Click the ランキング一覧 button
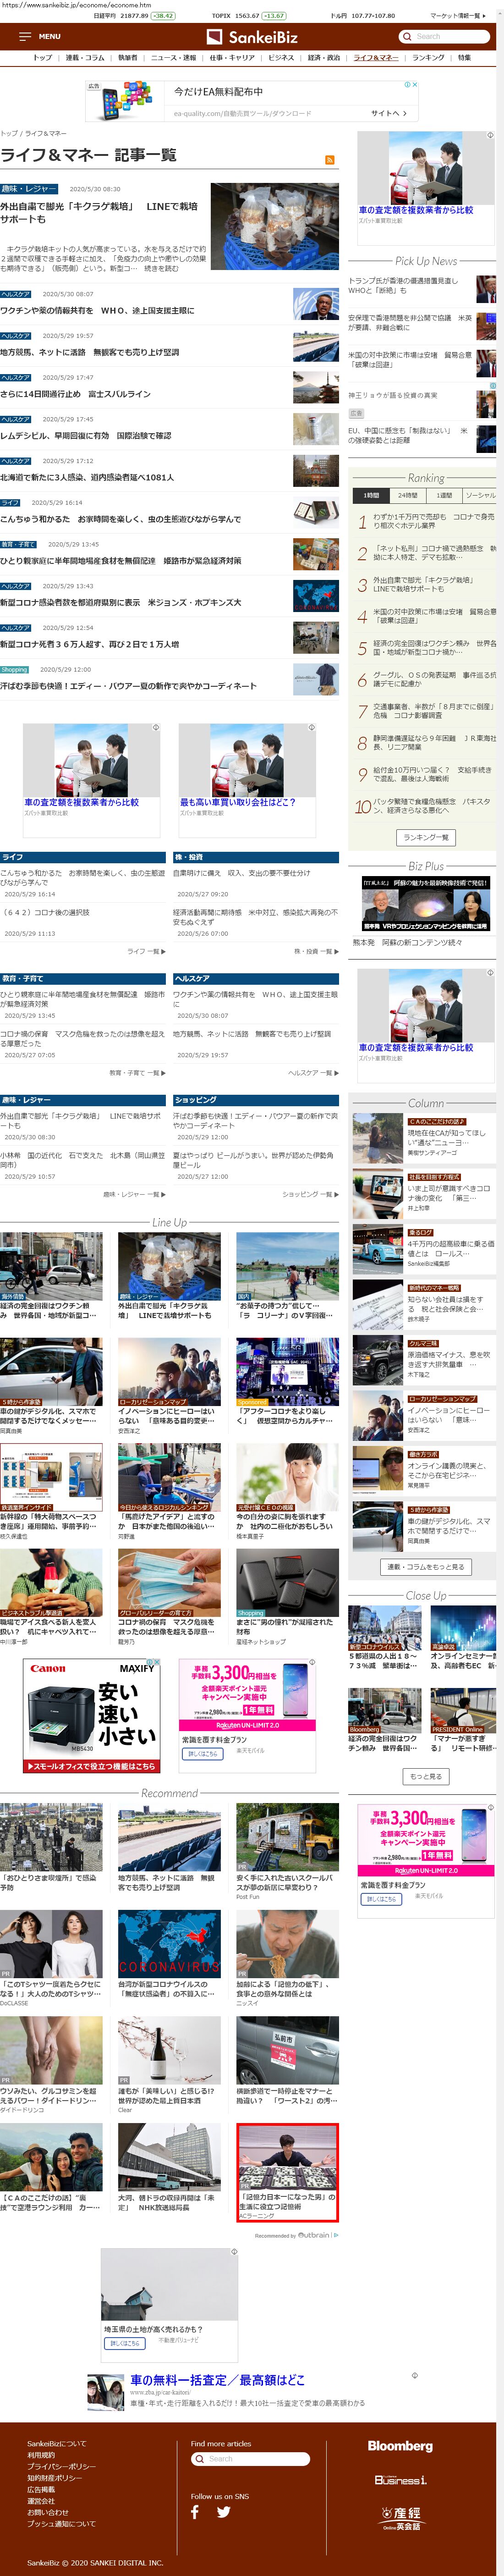The image size is (504, 2576). coord(425,837)
